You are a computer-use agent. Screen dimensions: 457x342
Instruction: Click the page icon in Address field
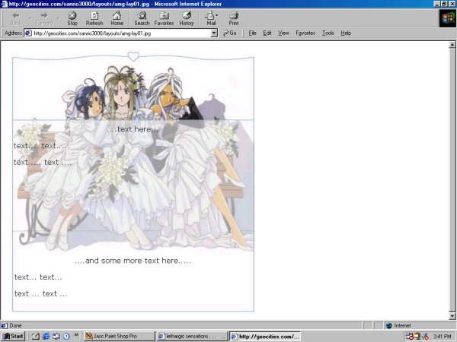[x=28, y=33]
